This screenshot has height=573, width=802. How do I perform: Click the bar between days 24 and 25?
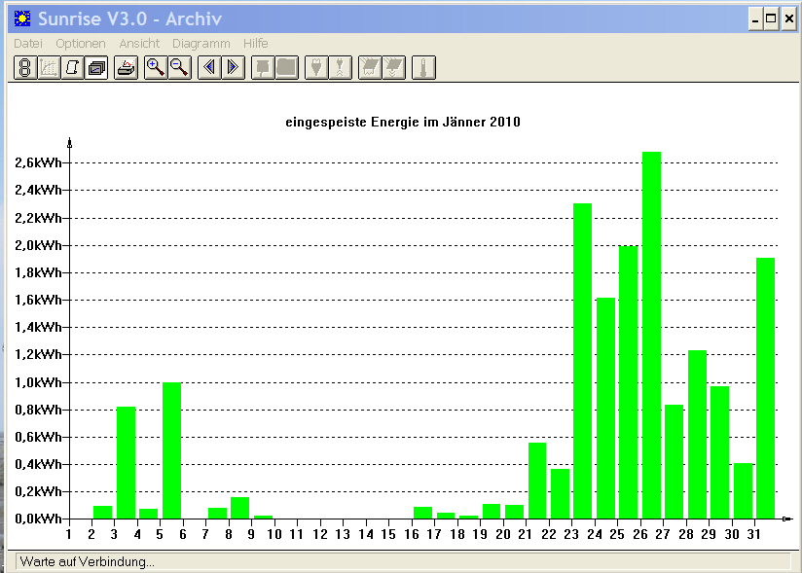point(605,409)
